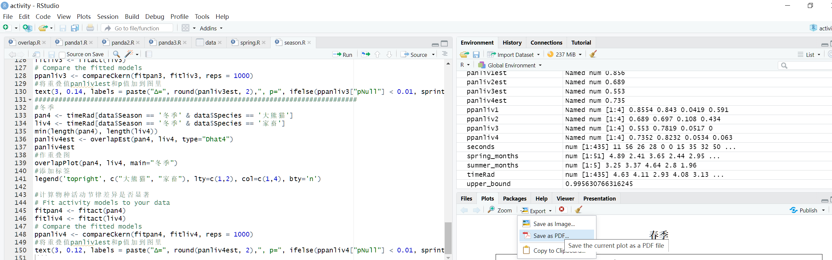832x260 pixels.
Task: Open R language selector dropdown
Action: tap(465, 65)
